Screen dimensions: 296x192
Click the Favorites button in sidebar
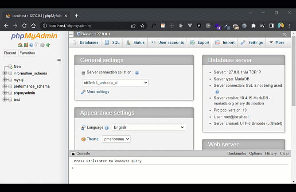point(27,53)
